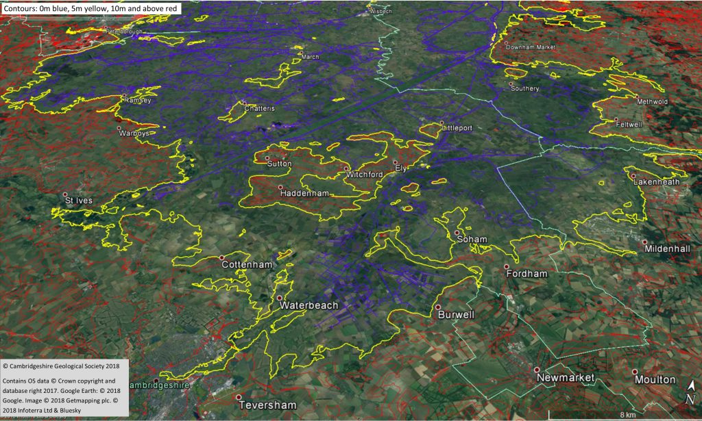Click the Haddenham marker circle
The width and height of the screenshot is (702, 421).
(x=280, y=187)
